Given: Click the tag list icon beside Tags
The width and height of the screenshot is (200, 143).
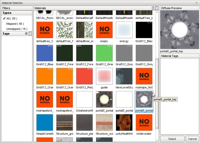Looking at the screenshot, I should pos(30,34).
